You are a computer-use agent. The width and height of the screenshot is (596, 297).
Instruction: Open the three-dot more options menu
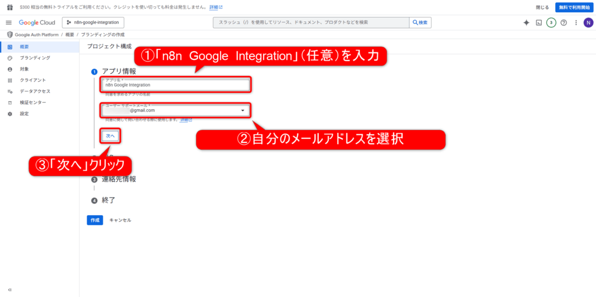[x=576, y=23]
